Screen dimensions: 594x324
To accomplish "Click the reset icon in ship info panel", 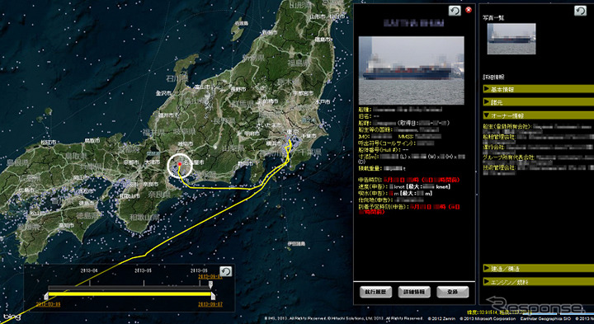I will (455, 11).
